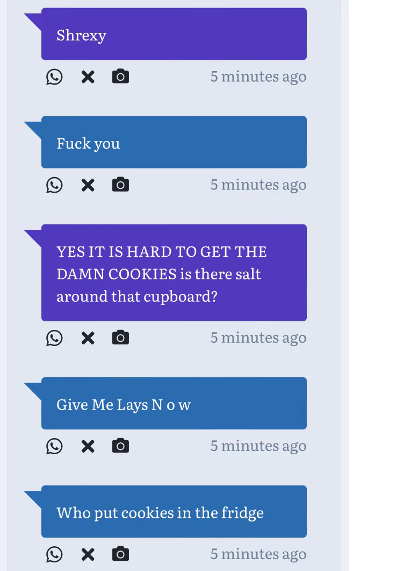Click the 'Who put cookies in the fridge' bubble
Screen dimensions: 403x571
[x=174, y=511]
